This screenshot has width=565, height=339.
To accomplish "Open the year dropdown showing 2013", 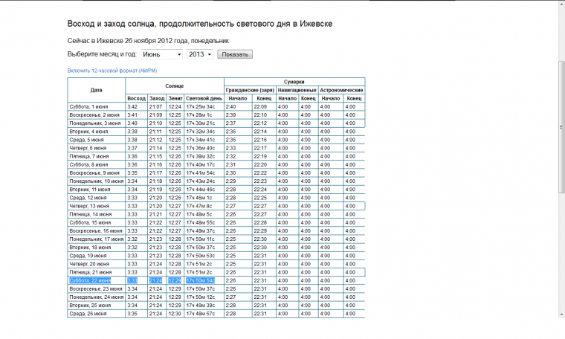I will point(200,54).
